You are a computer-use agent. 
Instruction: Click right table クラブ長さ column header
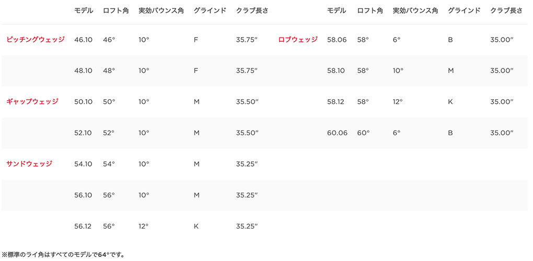coord(506,11)
